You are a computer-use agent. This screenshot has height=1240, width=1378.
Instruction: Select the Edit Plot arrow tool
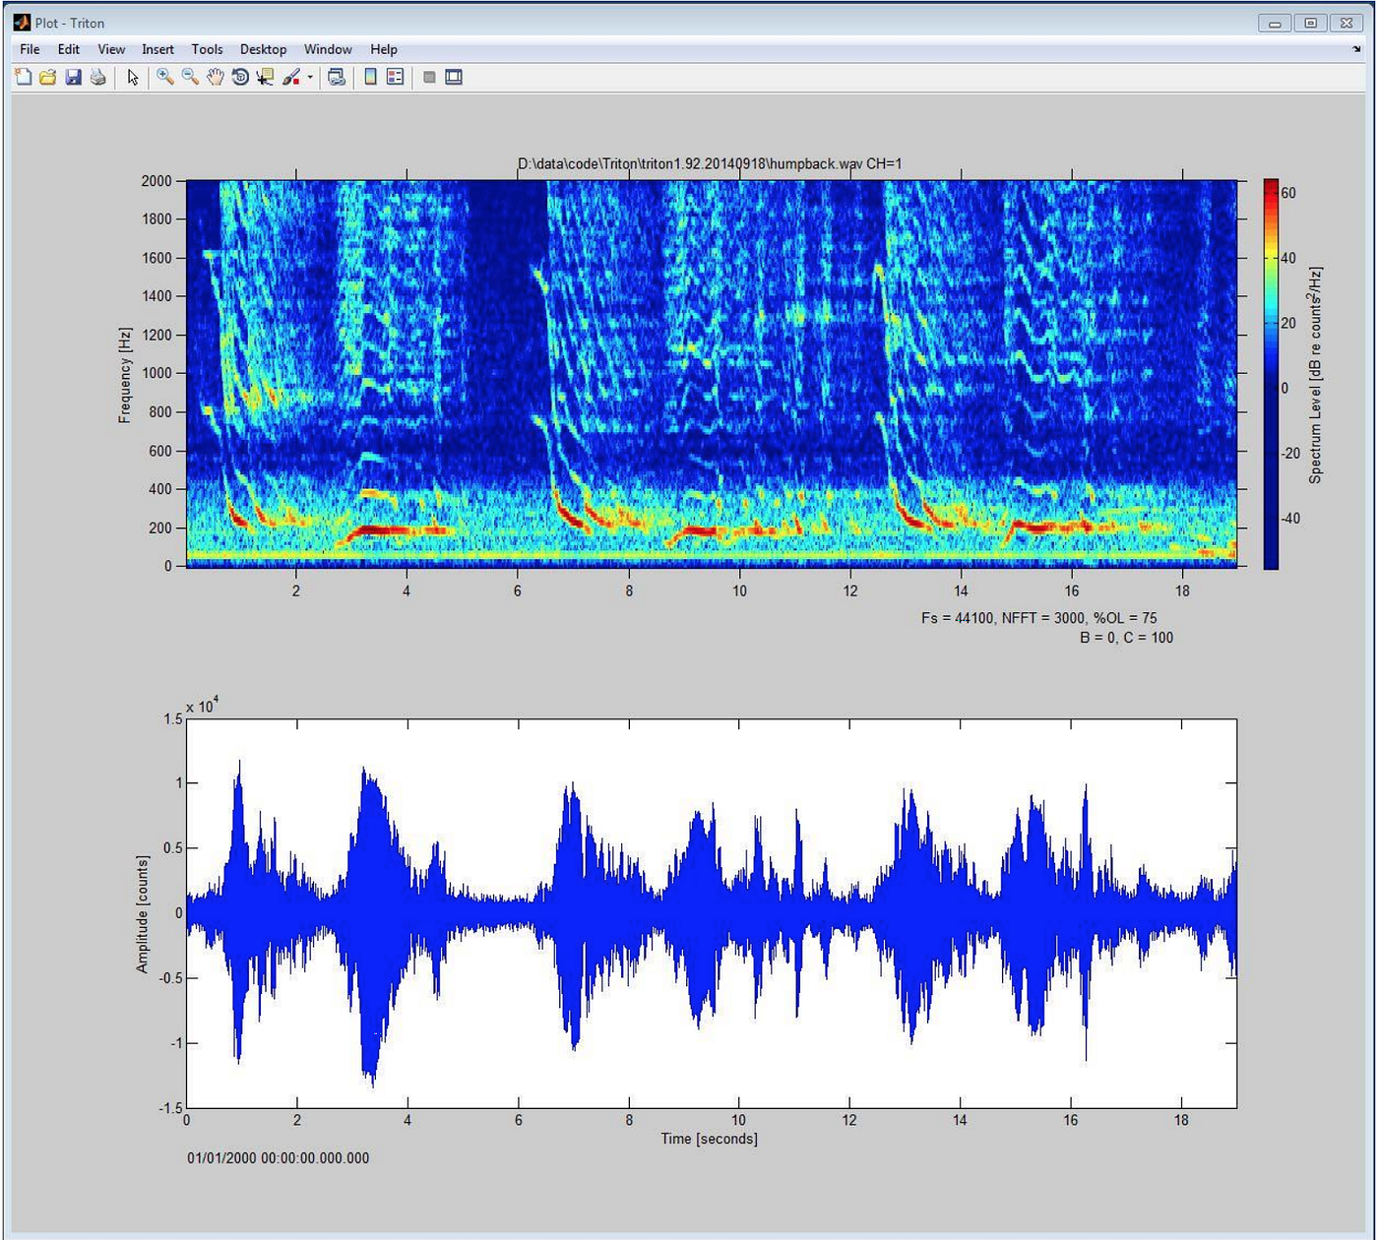[133, 77]
